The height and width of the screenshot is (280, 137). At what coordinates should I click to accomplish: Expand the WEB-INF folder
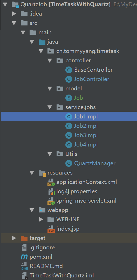point(41,219)
